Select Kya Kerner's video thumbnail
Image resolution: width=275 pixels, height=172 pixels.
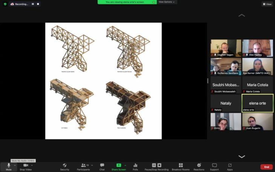pyautogui.click(x=257, y=66)
